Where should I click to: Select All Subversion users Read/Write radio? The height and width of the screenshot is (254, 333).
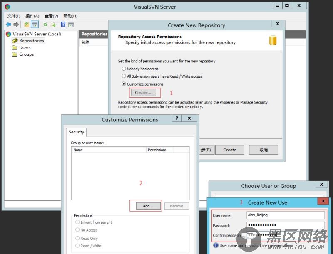124,76
